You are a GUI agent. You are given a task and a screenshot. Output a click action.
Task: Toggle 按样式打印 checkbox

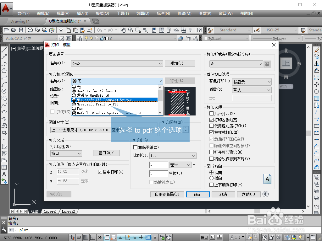[211, 132]
